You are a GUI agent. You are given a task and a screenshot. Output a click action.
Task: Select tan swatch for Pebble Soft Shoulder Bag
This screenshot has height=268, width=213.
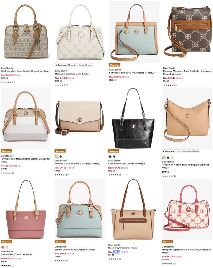tap(164, 158)
